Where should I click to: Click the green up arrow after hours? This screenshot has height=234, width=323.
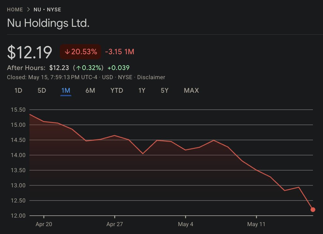point(78,68)
